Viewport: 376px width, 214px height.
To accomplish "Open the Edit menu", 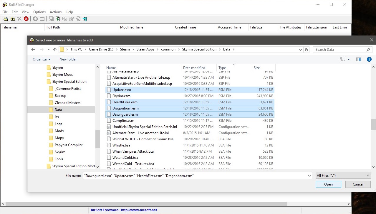I will [x=15, y=12].
